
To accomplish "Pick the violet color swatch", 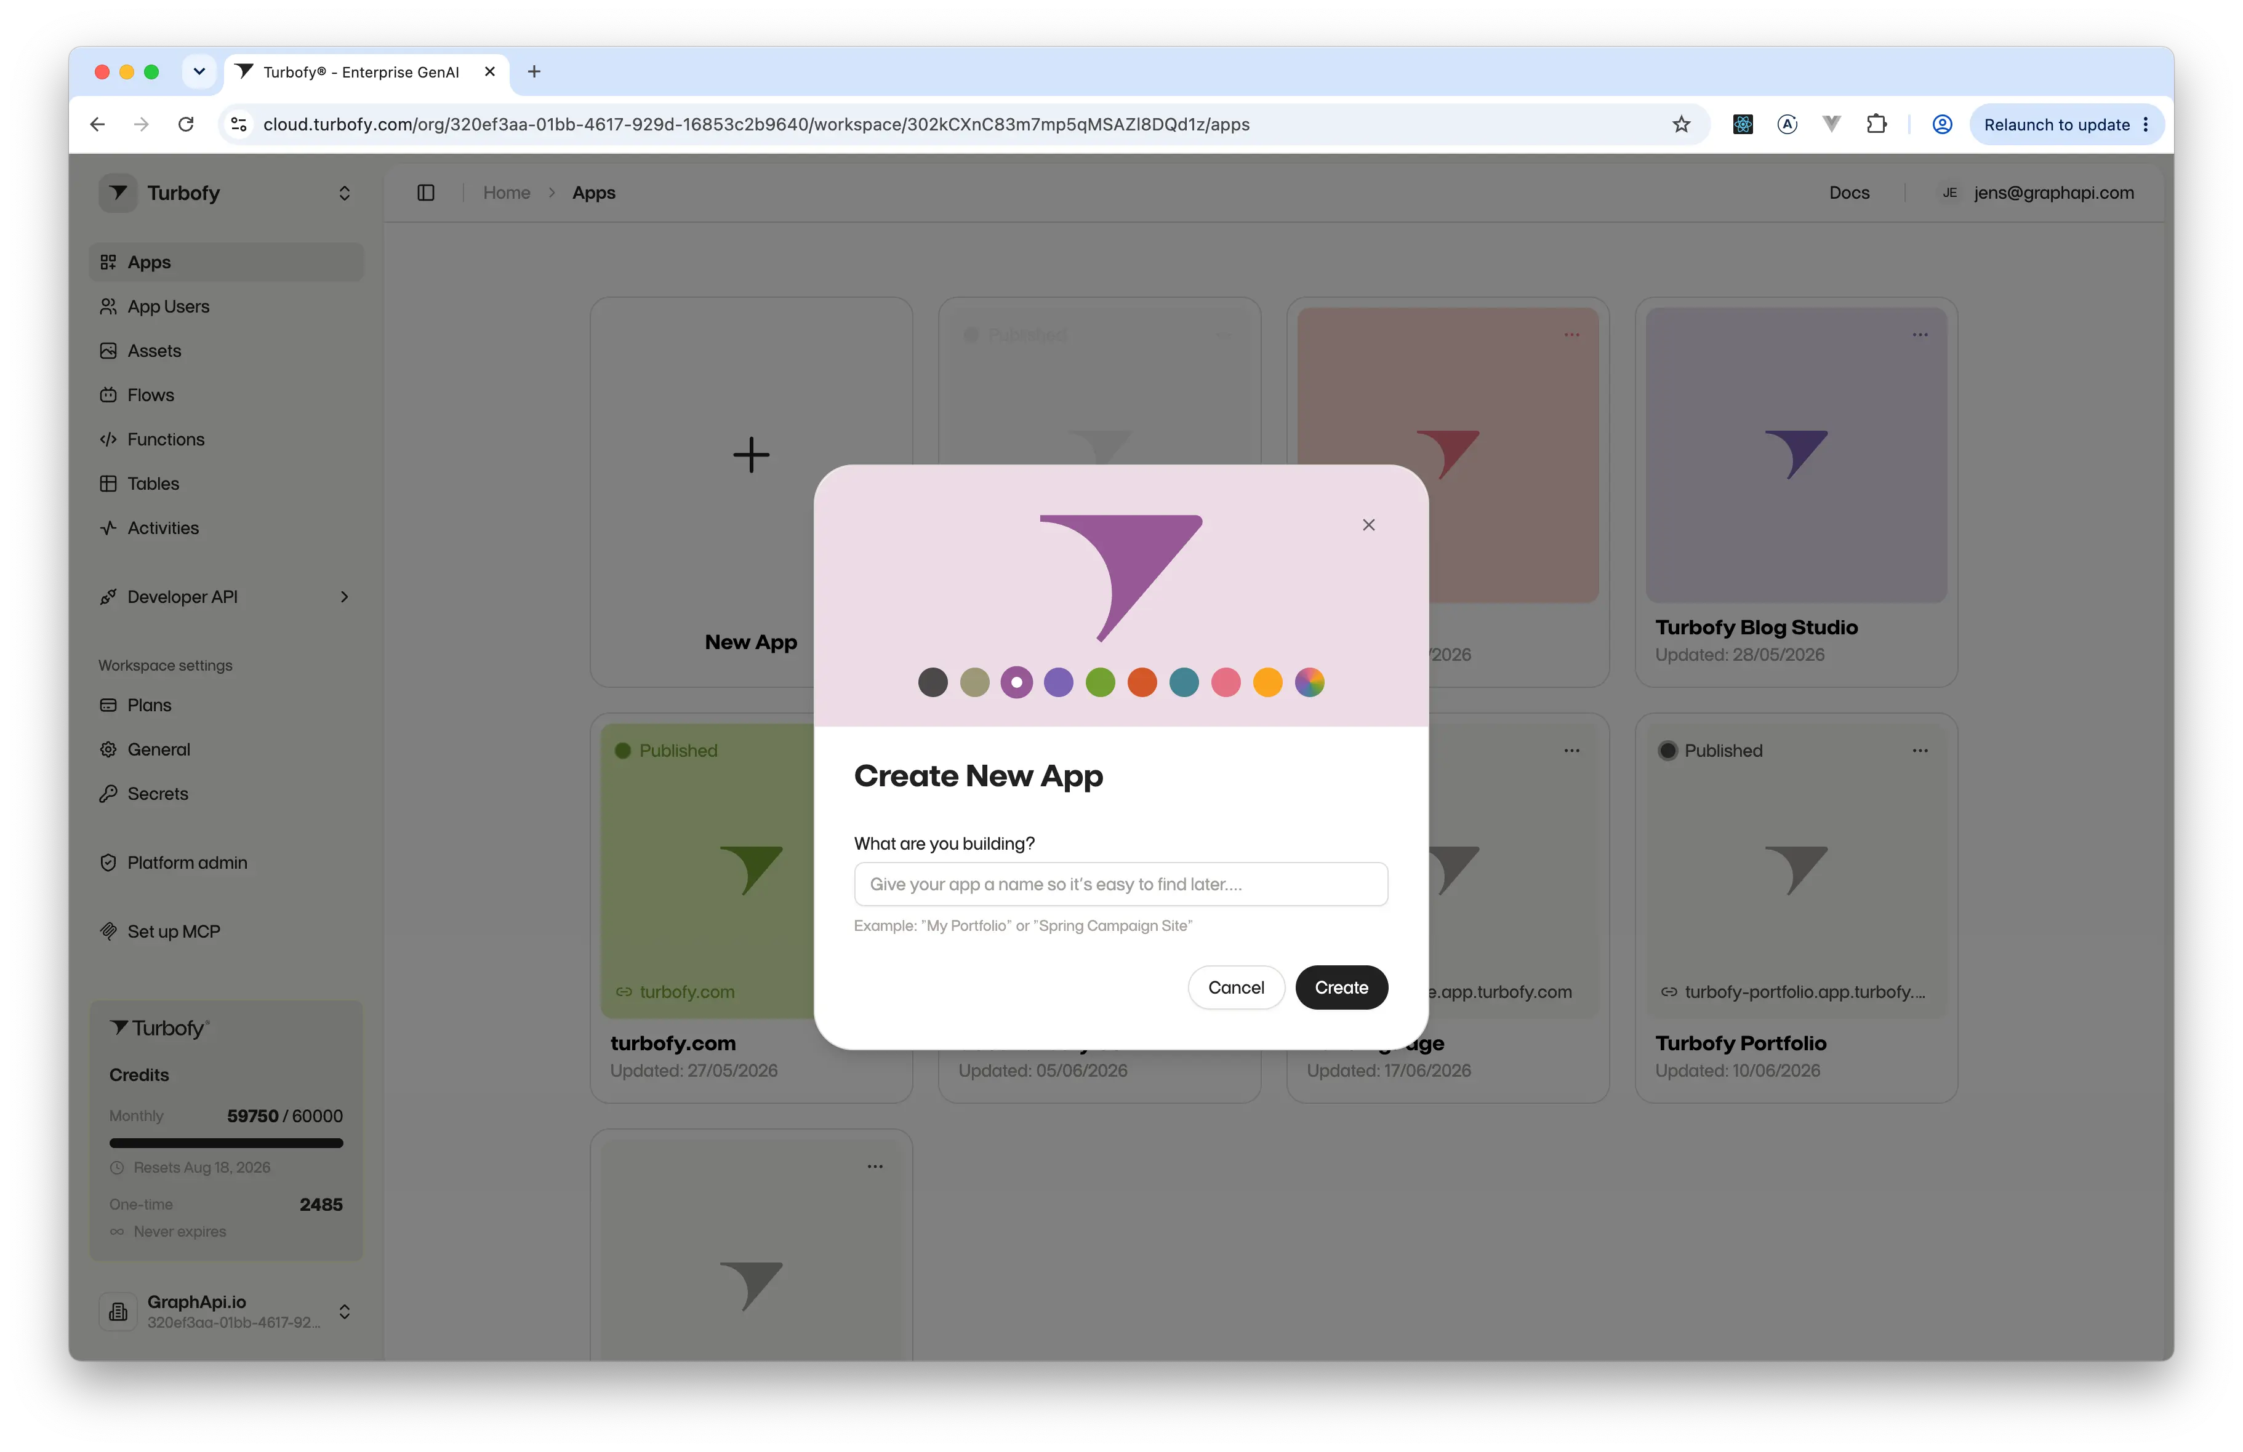I will coord(1058,682).
